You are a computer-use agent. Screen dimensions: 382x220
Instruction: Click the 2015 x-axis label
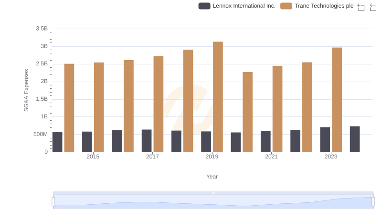tap(93, 157)
